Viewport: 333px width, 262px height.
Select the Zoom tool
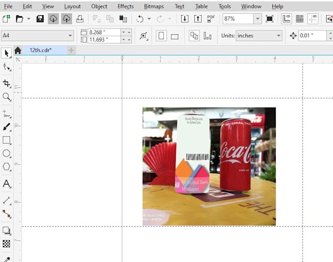6,97
